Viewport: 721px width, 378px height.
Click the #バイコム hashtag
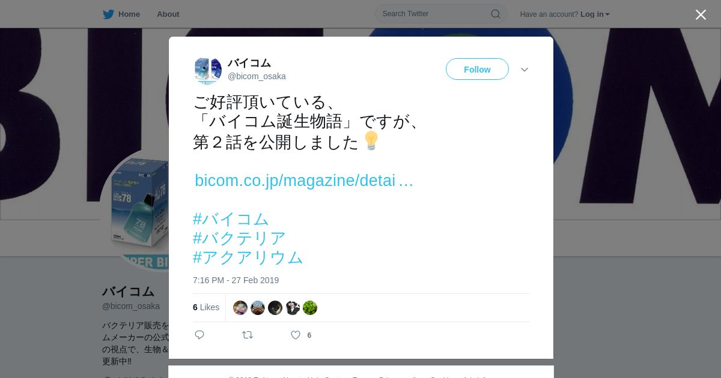click(231, 219)
